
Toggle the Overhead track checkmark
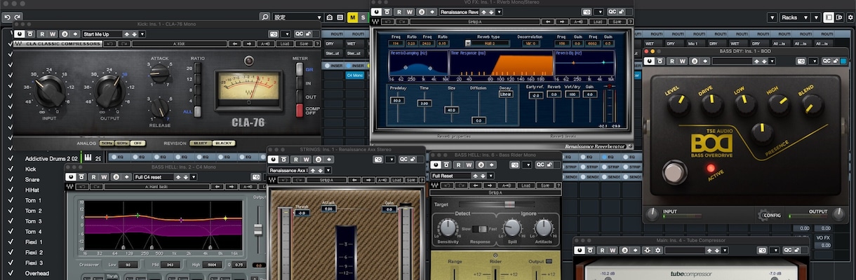click(10, 273)
